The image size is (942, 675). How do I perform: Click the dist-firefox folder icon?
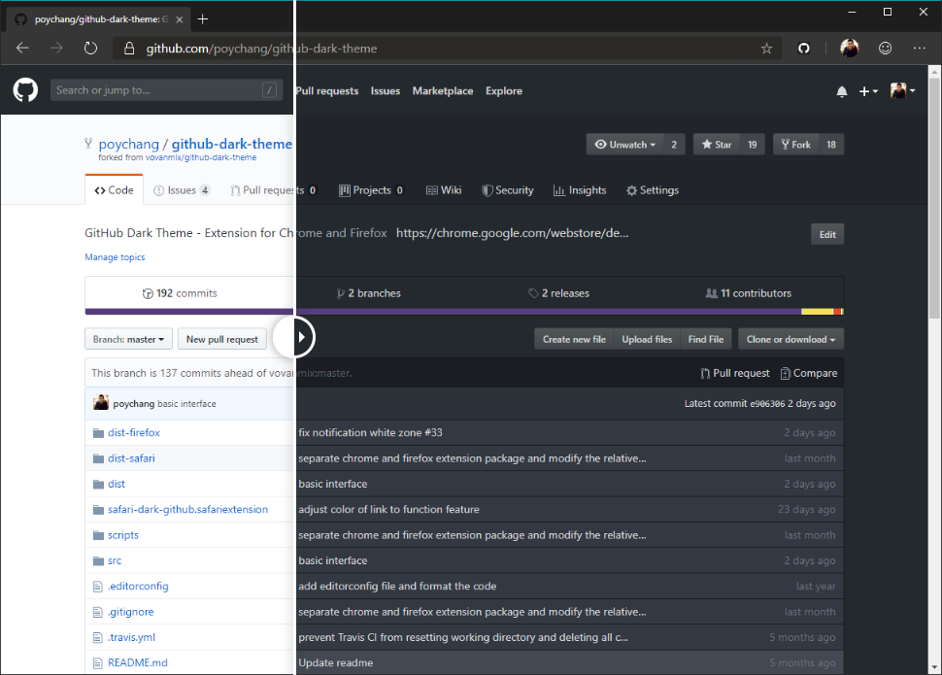(98, 433)
